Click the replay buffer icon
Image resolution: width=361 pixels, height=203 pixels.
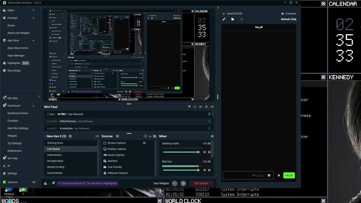point(183,183)
